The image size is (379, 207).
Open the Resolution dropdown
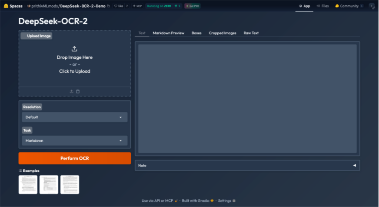pyautogui.click(x=75, y=117)
